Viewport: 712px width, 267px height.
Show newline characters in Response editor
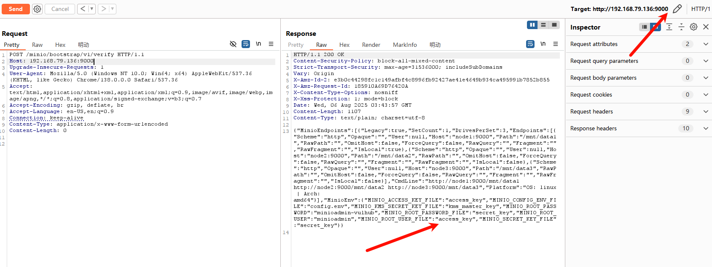543,44
